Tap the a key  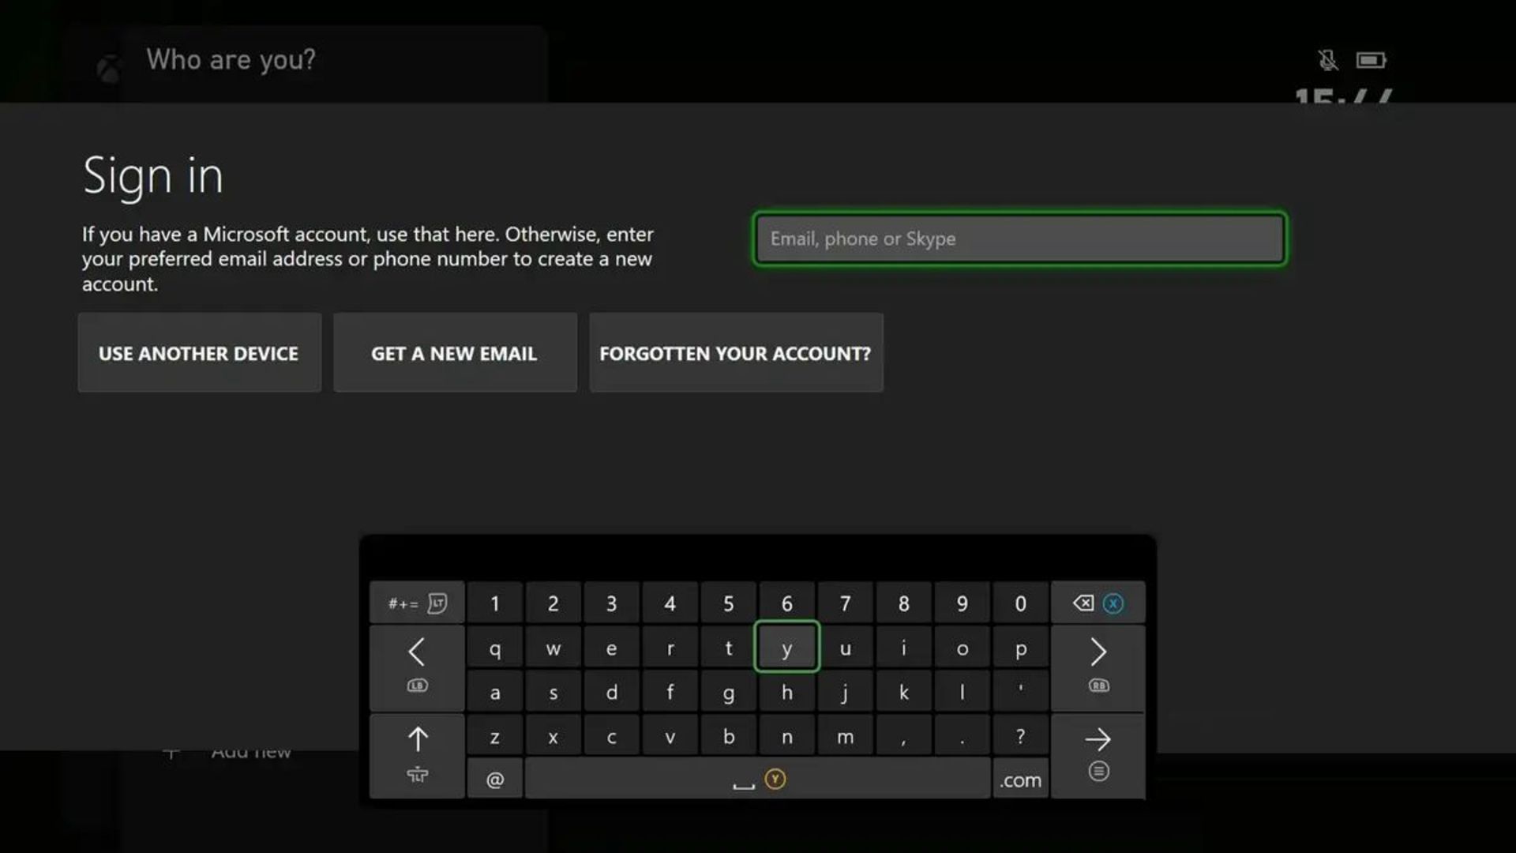[495, 693]
